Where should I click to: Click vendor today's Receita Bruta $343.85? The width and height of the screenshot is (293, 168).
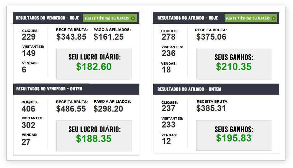click(71, 37)
